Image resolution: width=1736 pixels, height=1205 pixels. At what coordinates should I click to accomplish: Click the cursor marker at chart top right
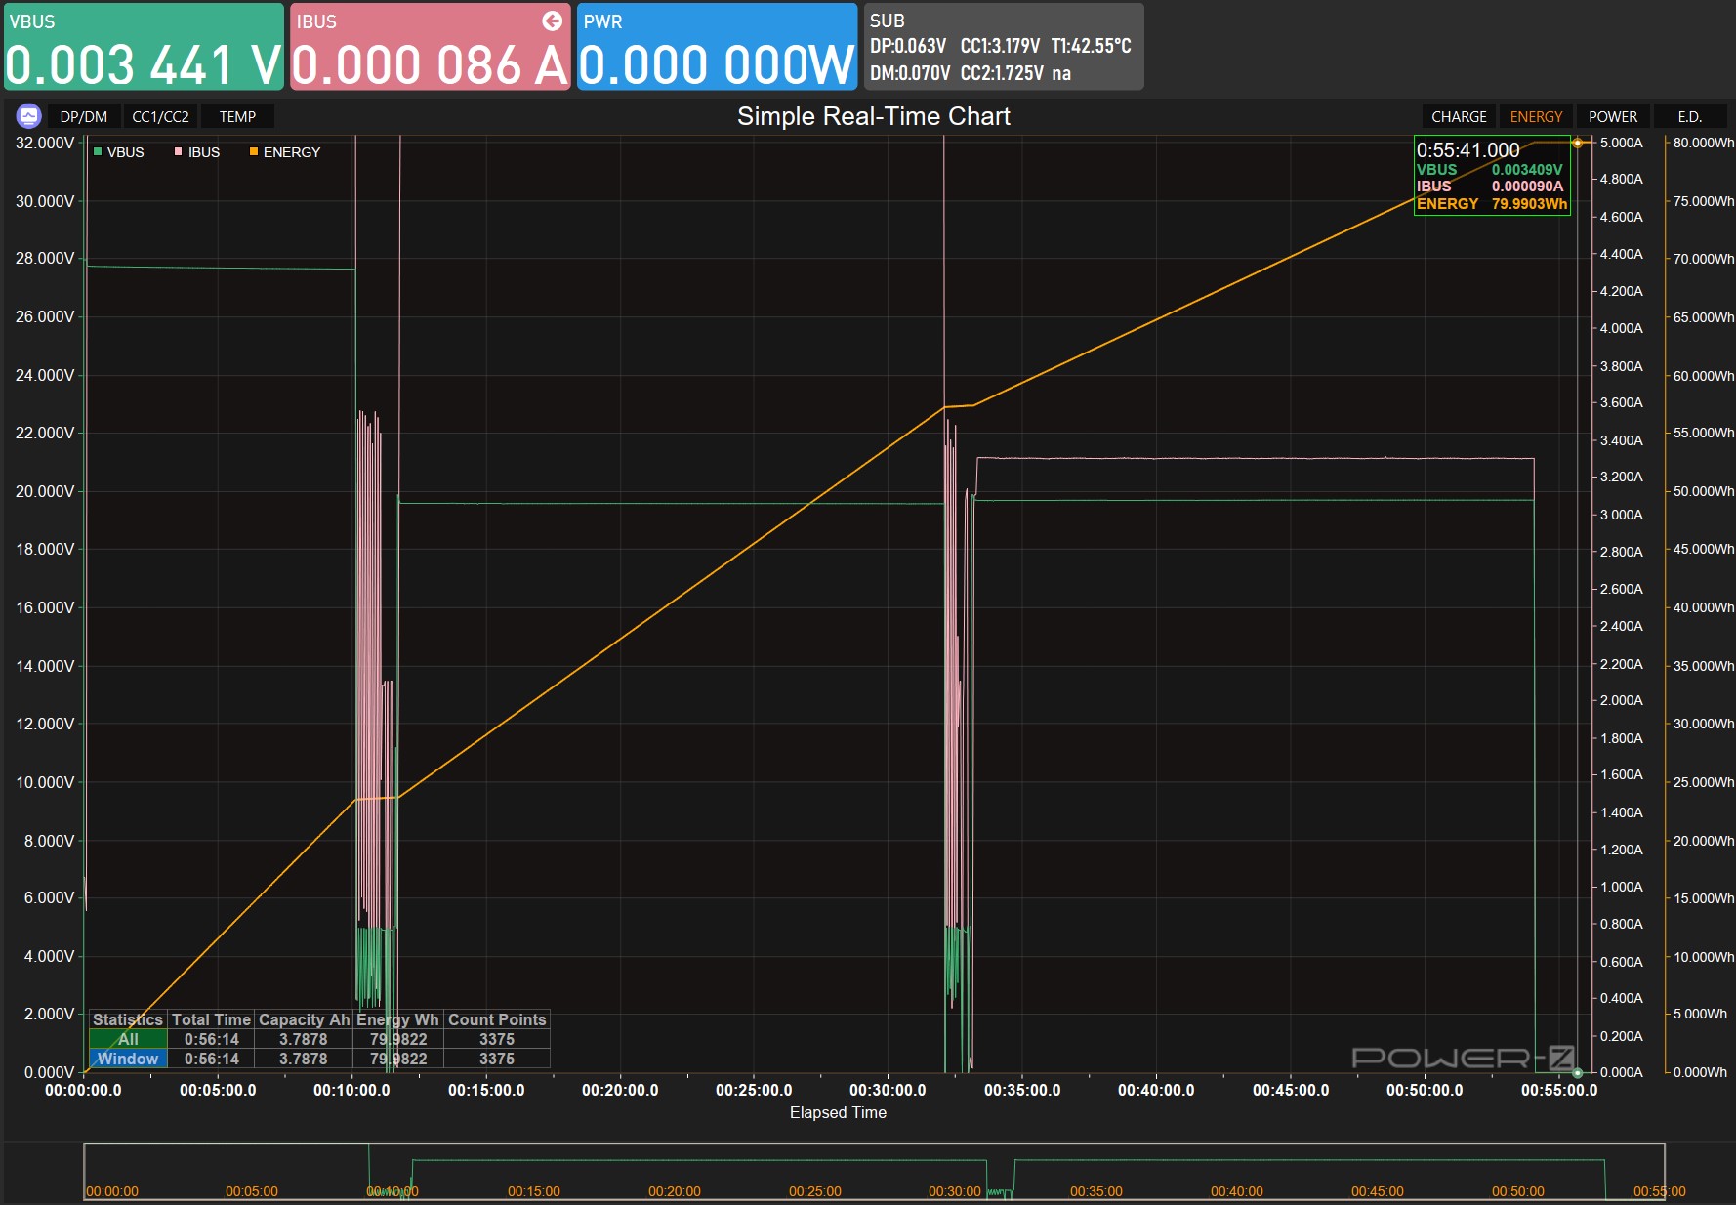pyautogui.click(x=1577, y=143)
